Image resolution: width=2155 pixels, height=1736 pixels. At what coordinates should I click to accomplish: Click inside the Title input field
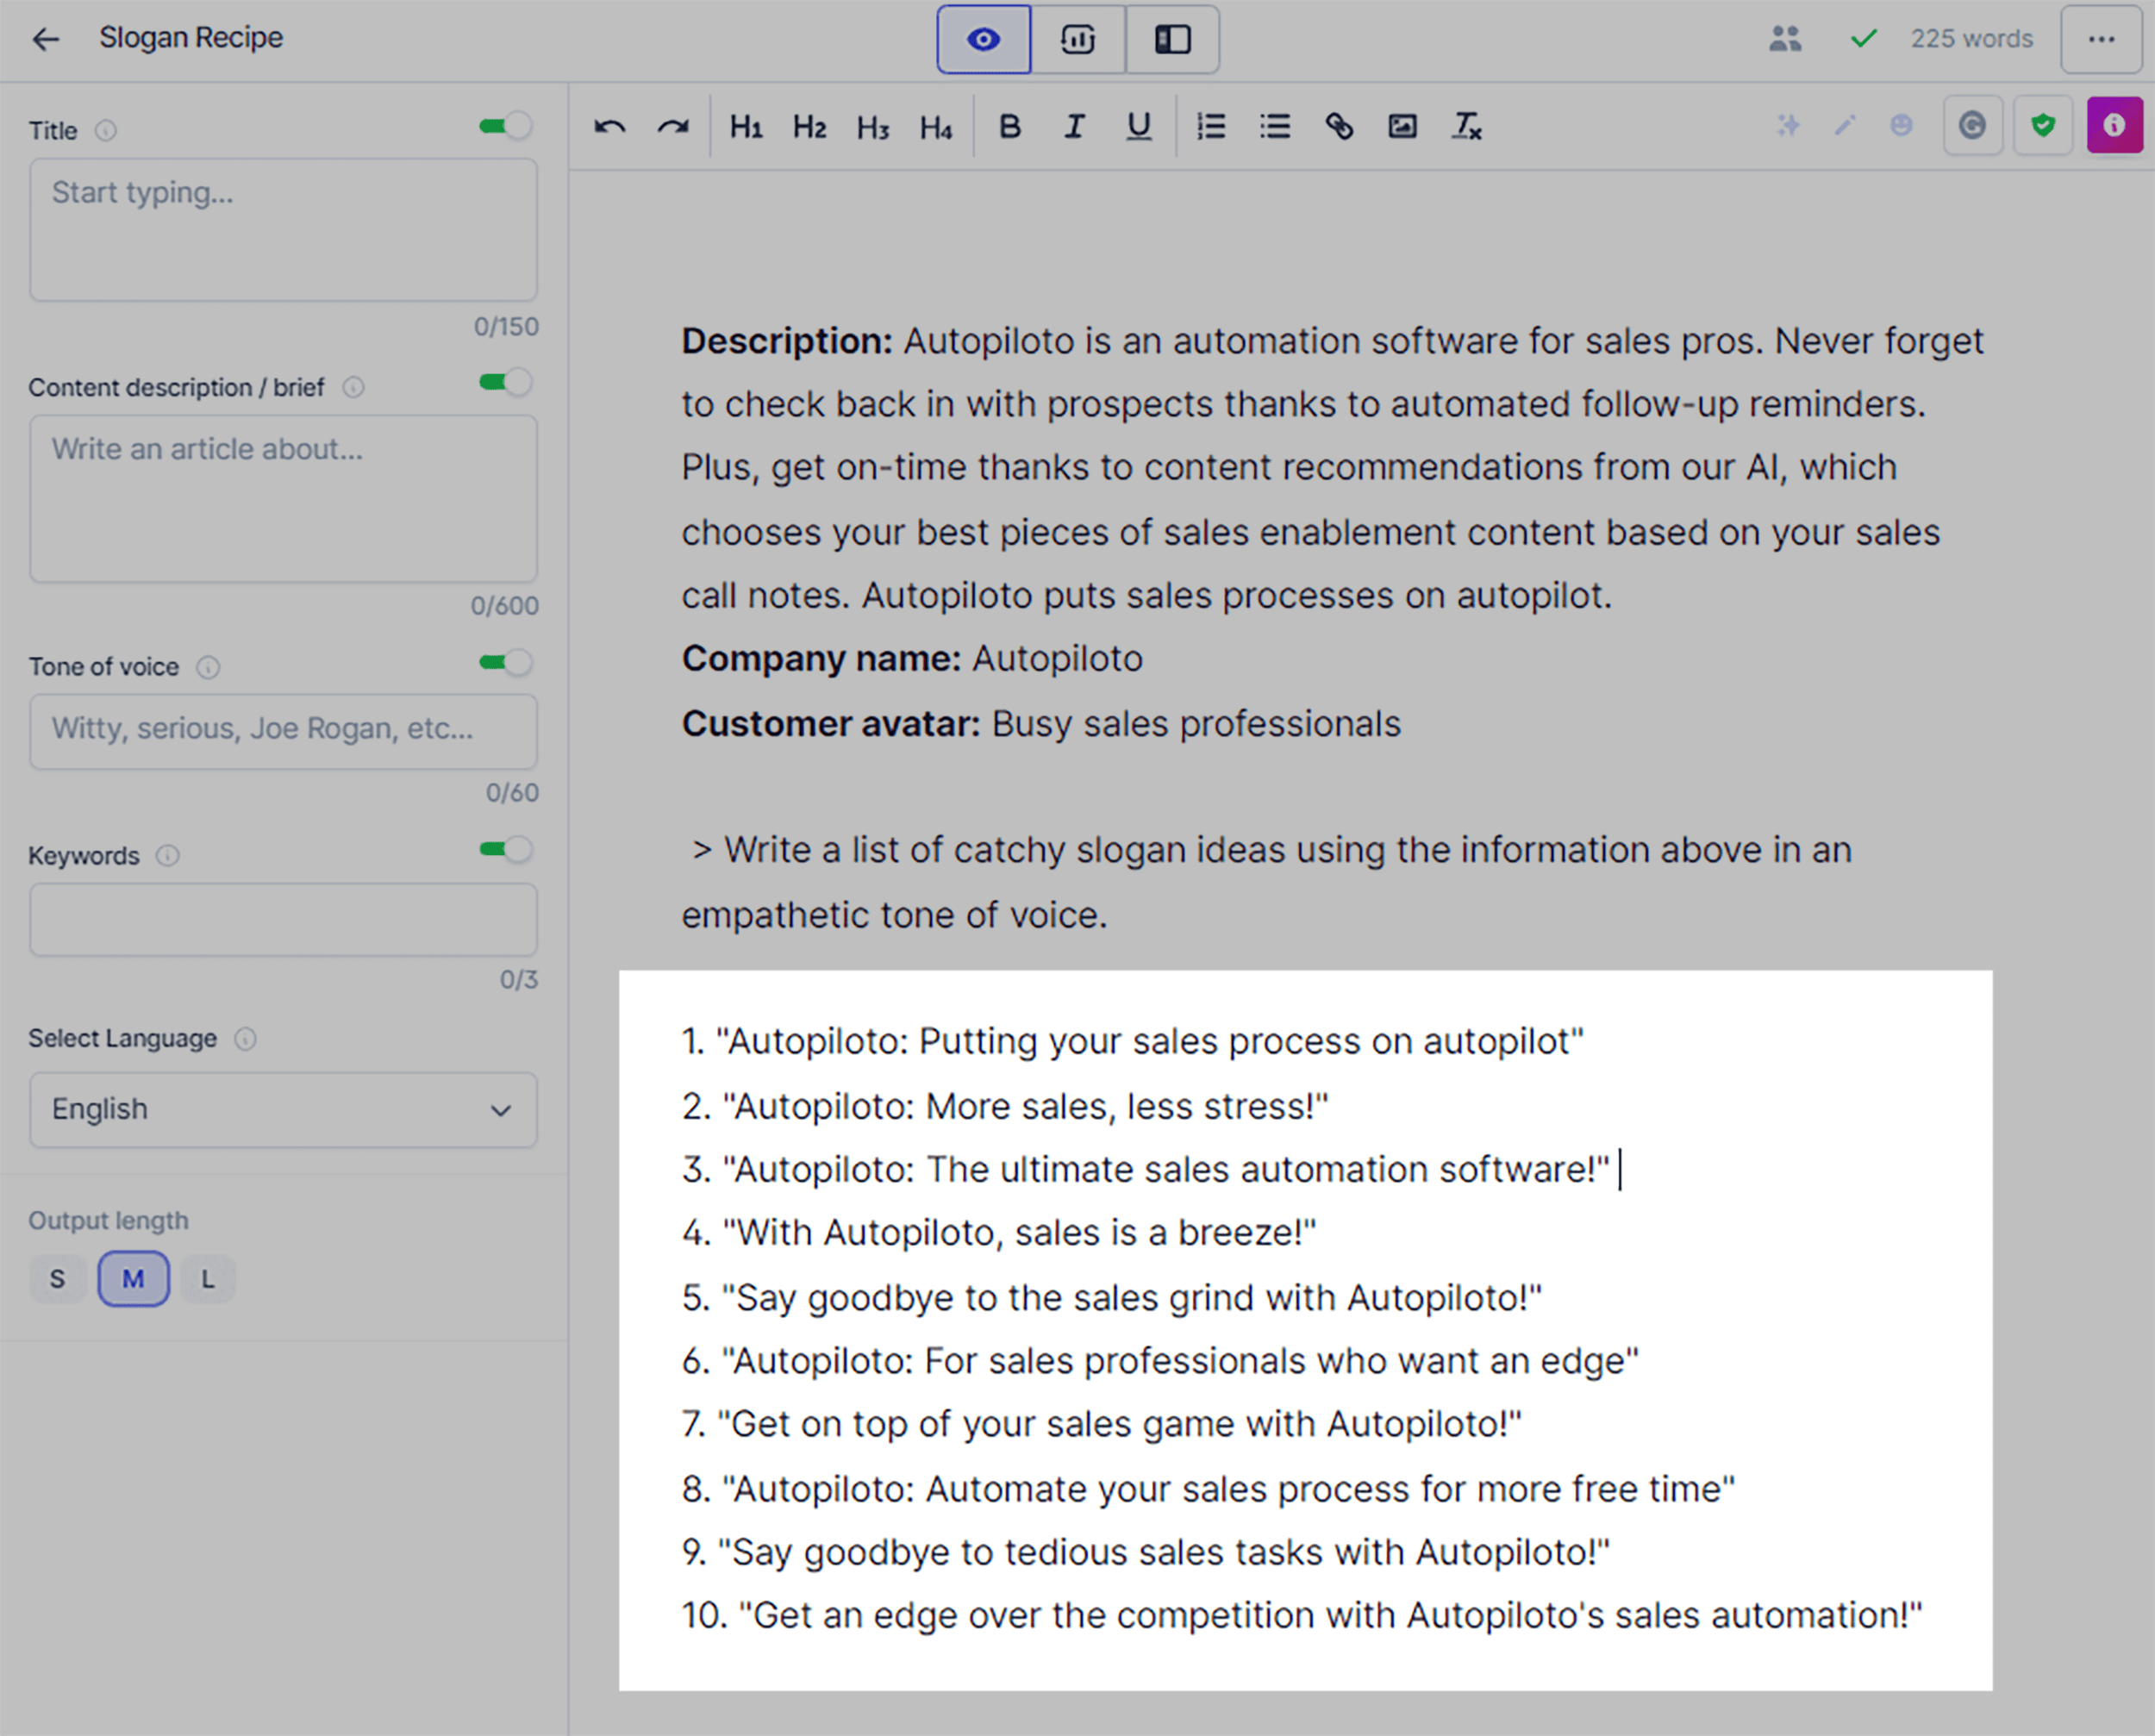283,230
